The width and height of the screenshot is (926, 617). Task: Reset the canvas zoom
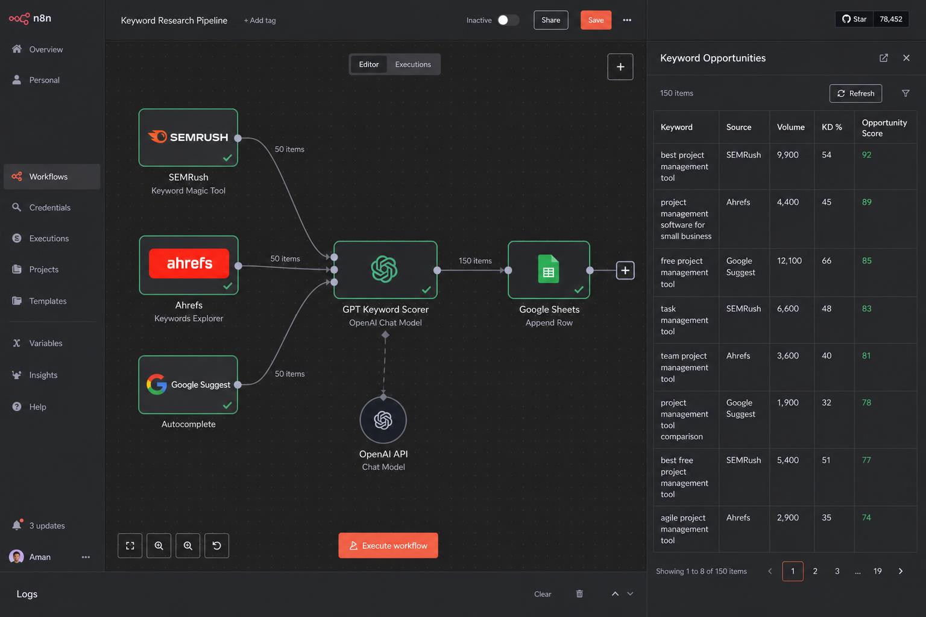(x=217, y=546)
